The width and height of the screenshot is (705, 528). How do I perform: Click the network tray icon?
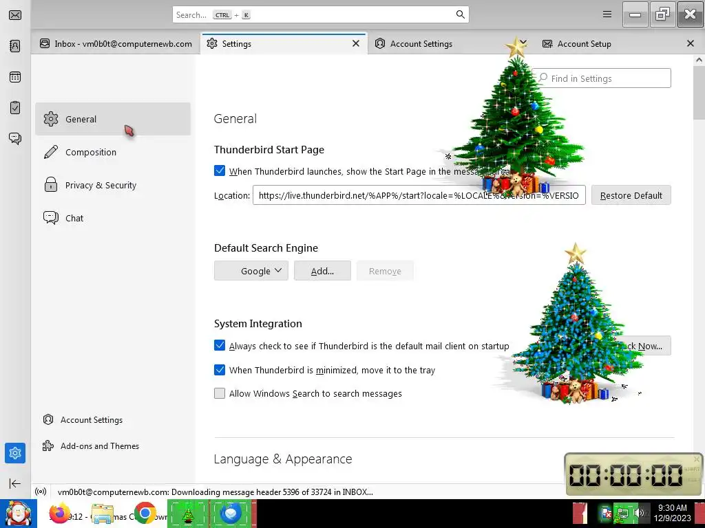point(622,513)
